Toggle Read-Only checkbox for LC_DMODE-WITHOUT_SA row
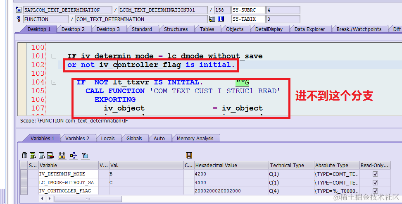The image size is (402, 204). [375, 182]
